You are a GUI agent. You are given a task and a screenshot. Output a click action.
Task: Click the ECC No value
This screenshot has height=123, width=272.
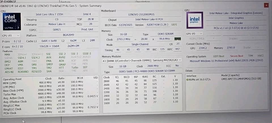coord(177,66)
